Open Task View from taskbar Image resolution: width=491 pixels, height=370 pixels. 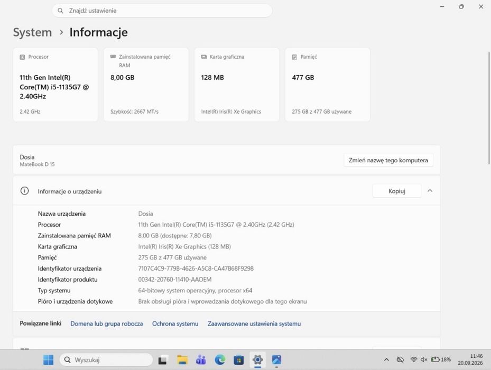pyautogui.click(x=162, y=360)
